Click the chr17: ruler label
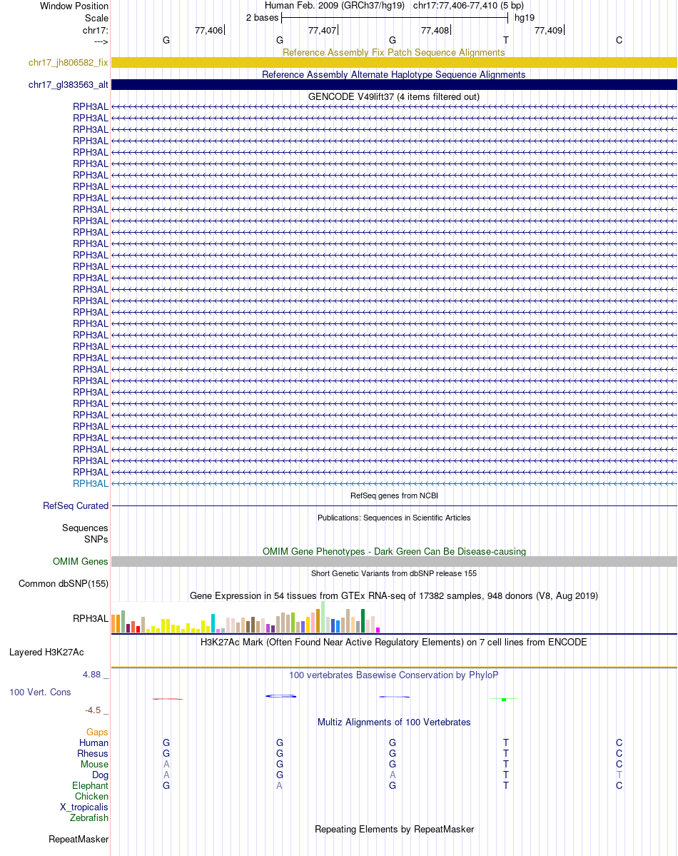The height and width of the screenshot is (856, 678). (96, 30)
